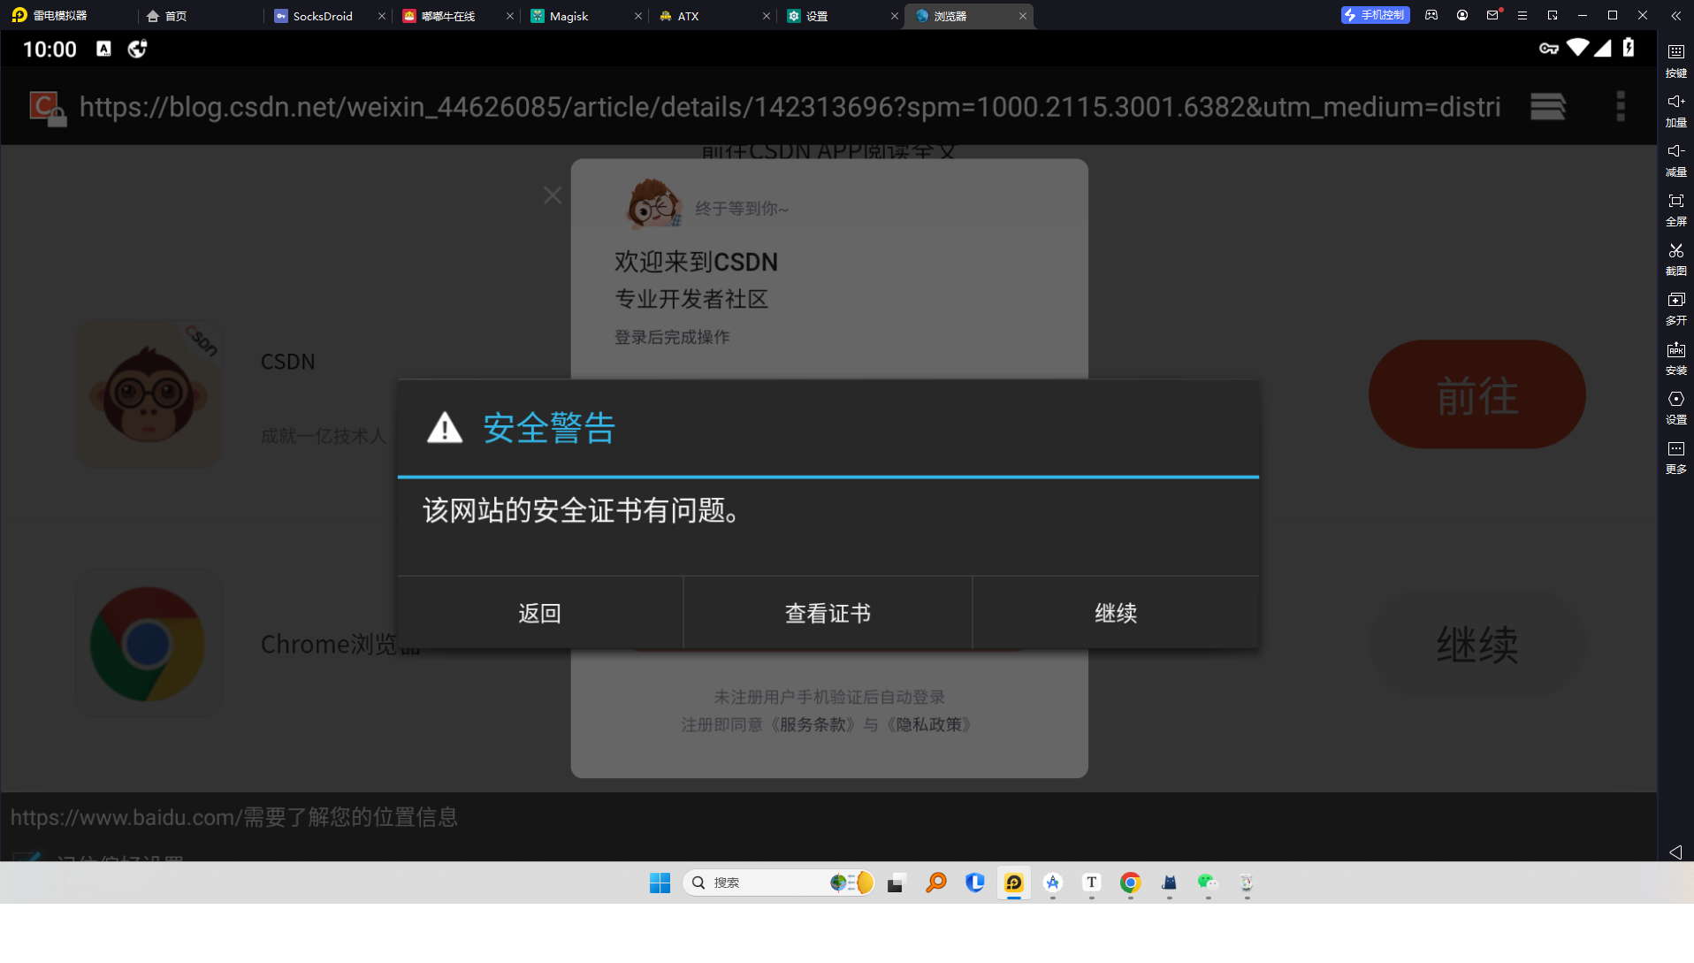
Task: Click the Windows taskbar search box
Action: (760, 883)
